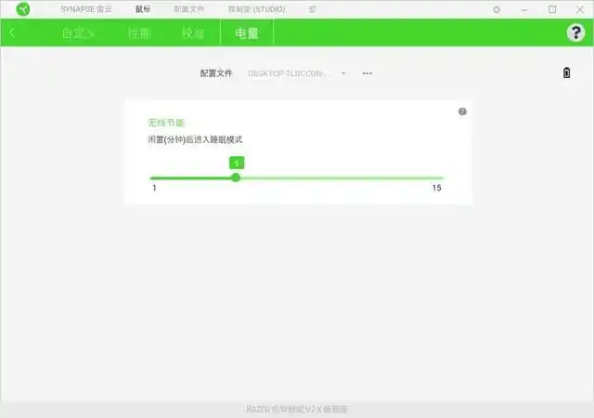Minimize the Synapse window
Screen dimensions: 594x418
[x=525, y=9]
